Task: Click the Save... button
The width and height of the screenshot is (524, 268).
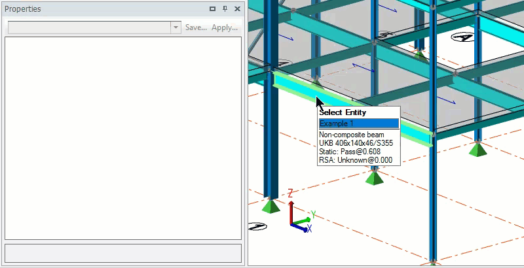Action: pos(196,27)
